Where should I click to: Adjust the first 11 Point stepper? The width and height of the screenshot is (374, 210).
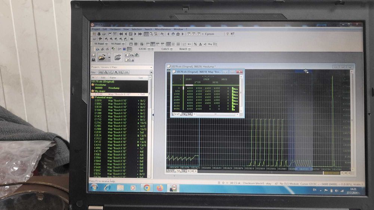[x=106, y=44]
